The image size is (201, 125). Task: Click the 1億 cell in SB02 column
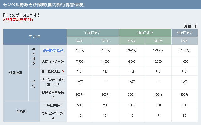click(x=106, y=71)
